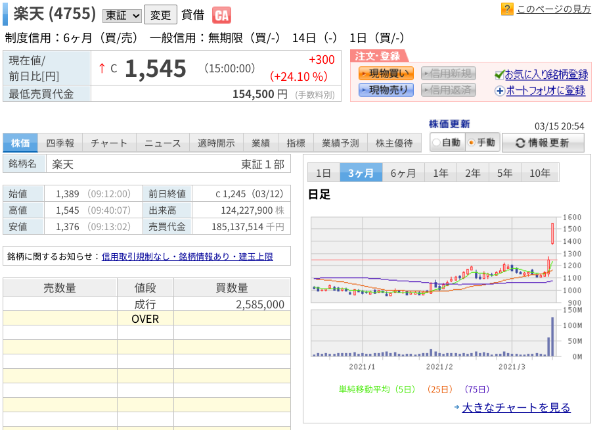Image resolution: width=599 pixels, height=430 pixels.
Task: Click the 売数量 column header
Action: coord(60,288)
